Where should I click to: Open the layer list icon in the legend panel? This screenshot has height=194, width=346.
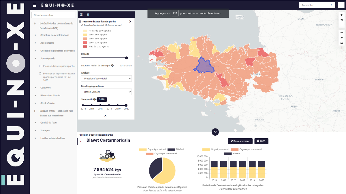pos(81,14)
